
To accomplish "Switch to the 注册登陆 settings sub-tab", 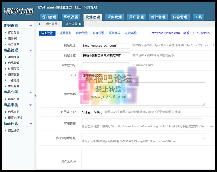I will click(x=66, y=33).
